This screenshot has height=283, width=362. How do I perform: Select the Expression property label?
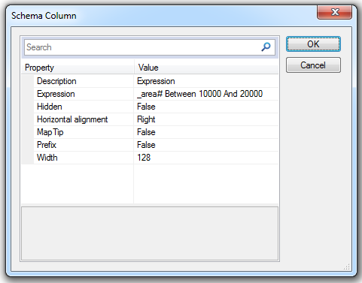point(56,94)
